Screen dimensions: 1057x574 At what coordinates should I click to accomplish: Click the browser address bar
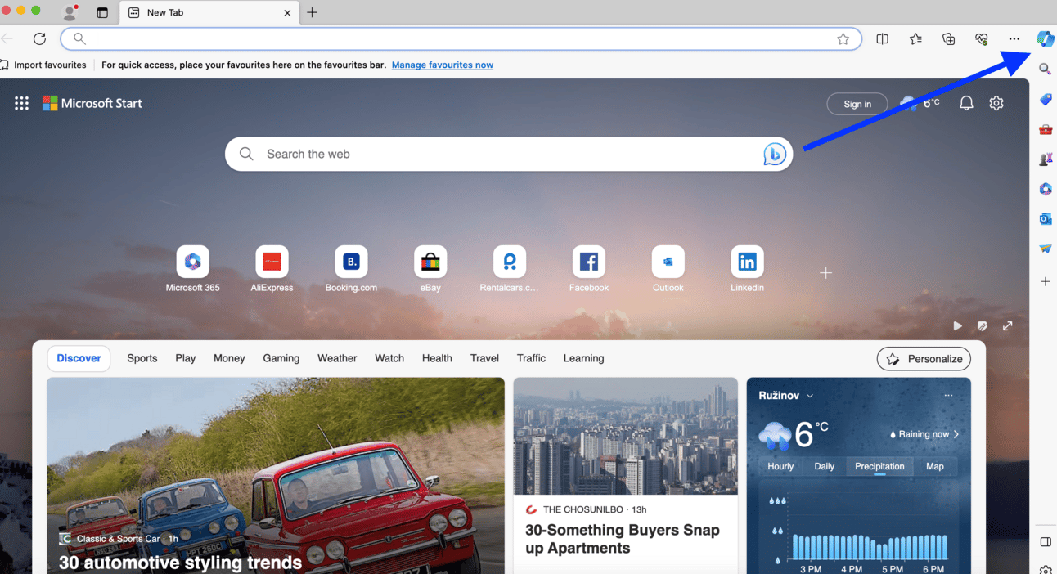click(461, 38)
